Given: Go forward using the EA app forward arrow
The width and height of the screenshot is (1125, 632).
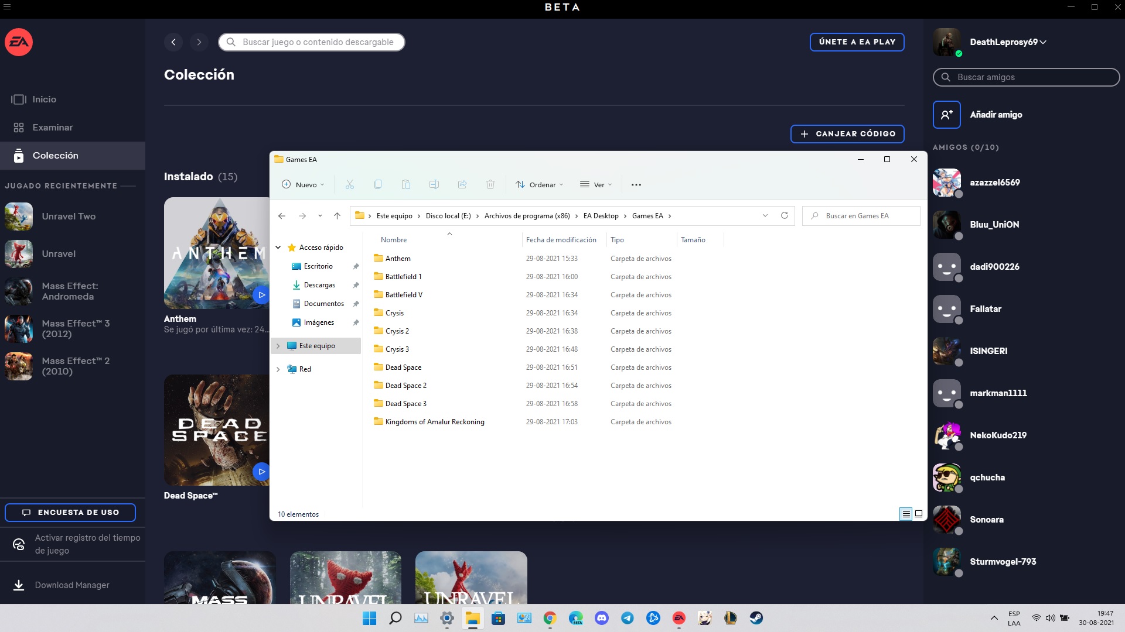Looking at the screenshot, I should (199, 42).
